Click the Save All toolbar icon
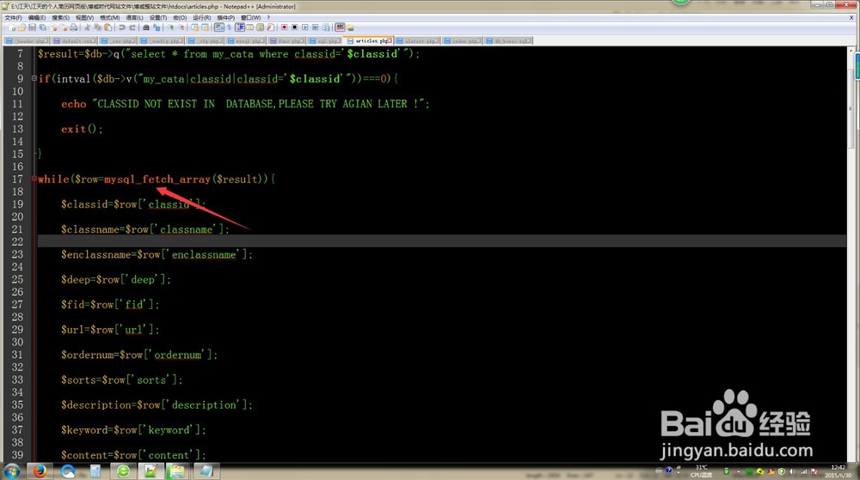 [42, 27]
